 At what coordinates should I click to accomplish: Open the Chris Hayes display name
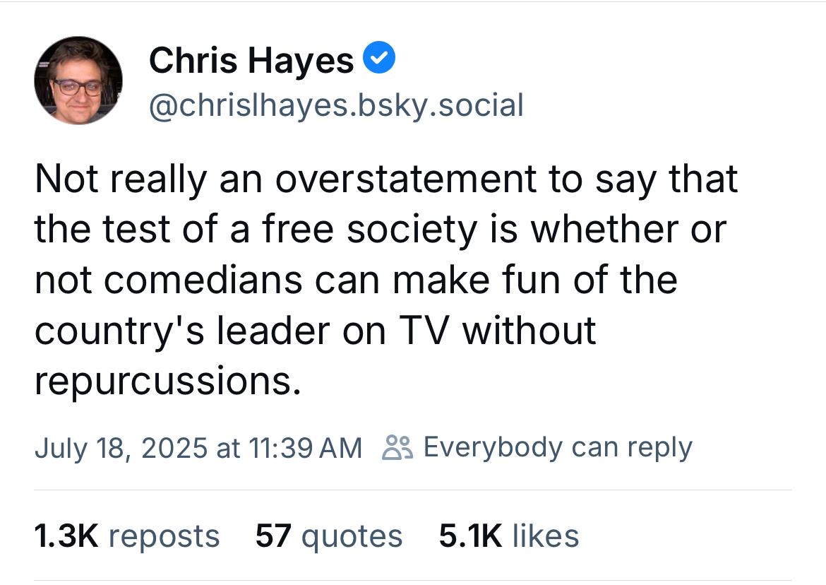[251, 60]
